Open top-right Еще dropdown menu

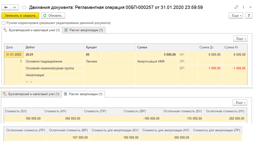(236, 16)
